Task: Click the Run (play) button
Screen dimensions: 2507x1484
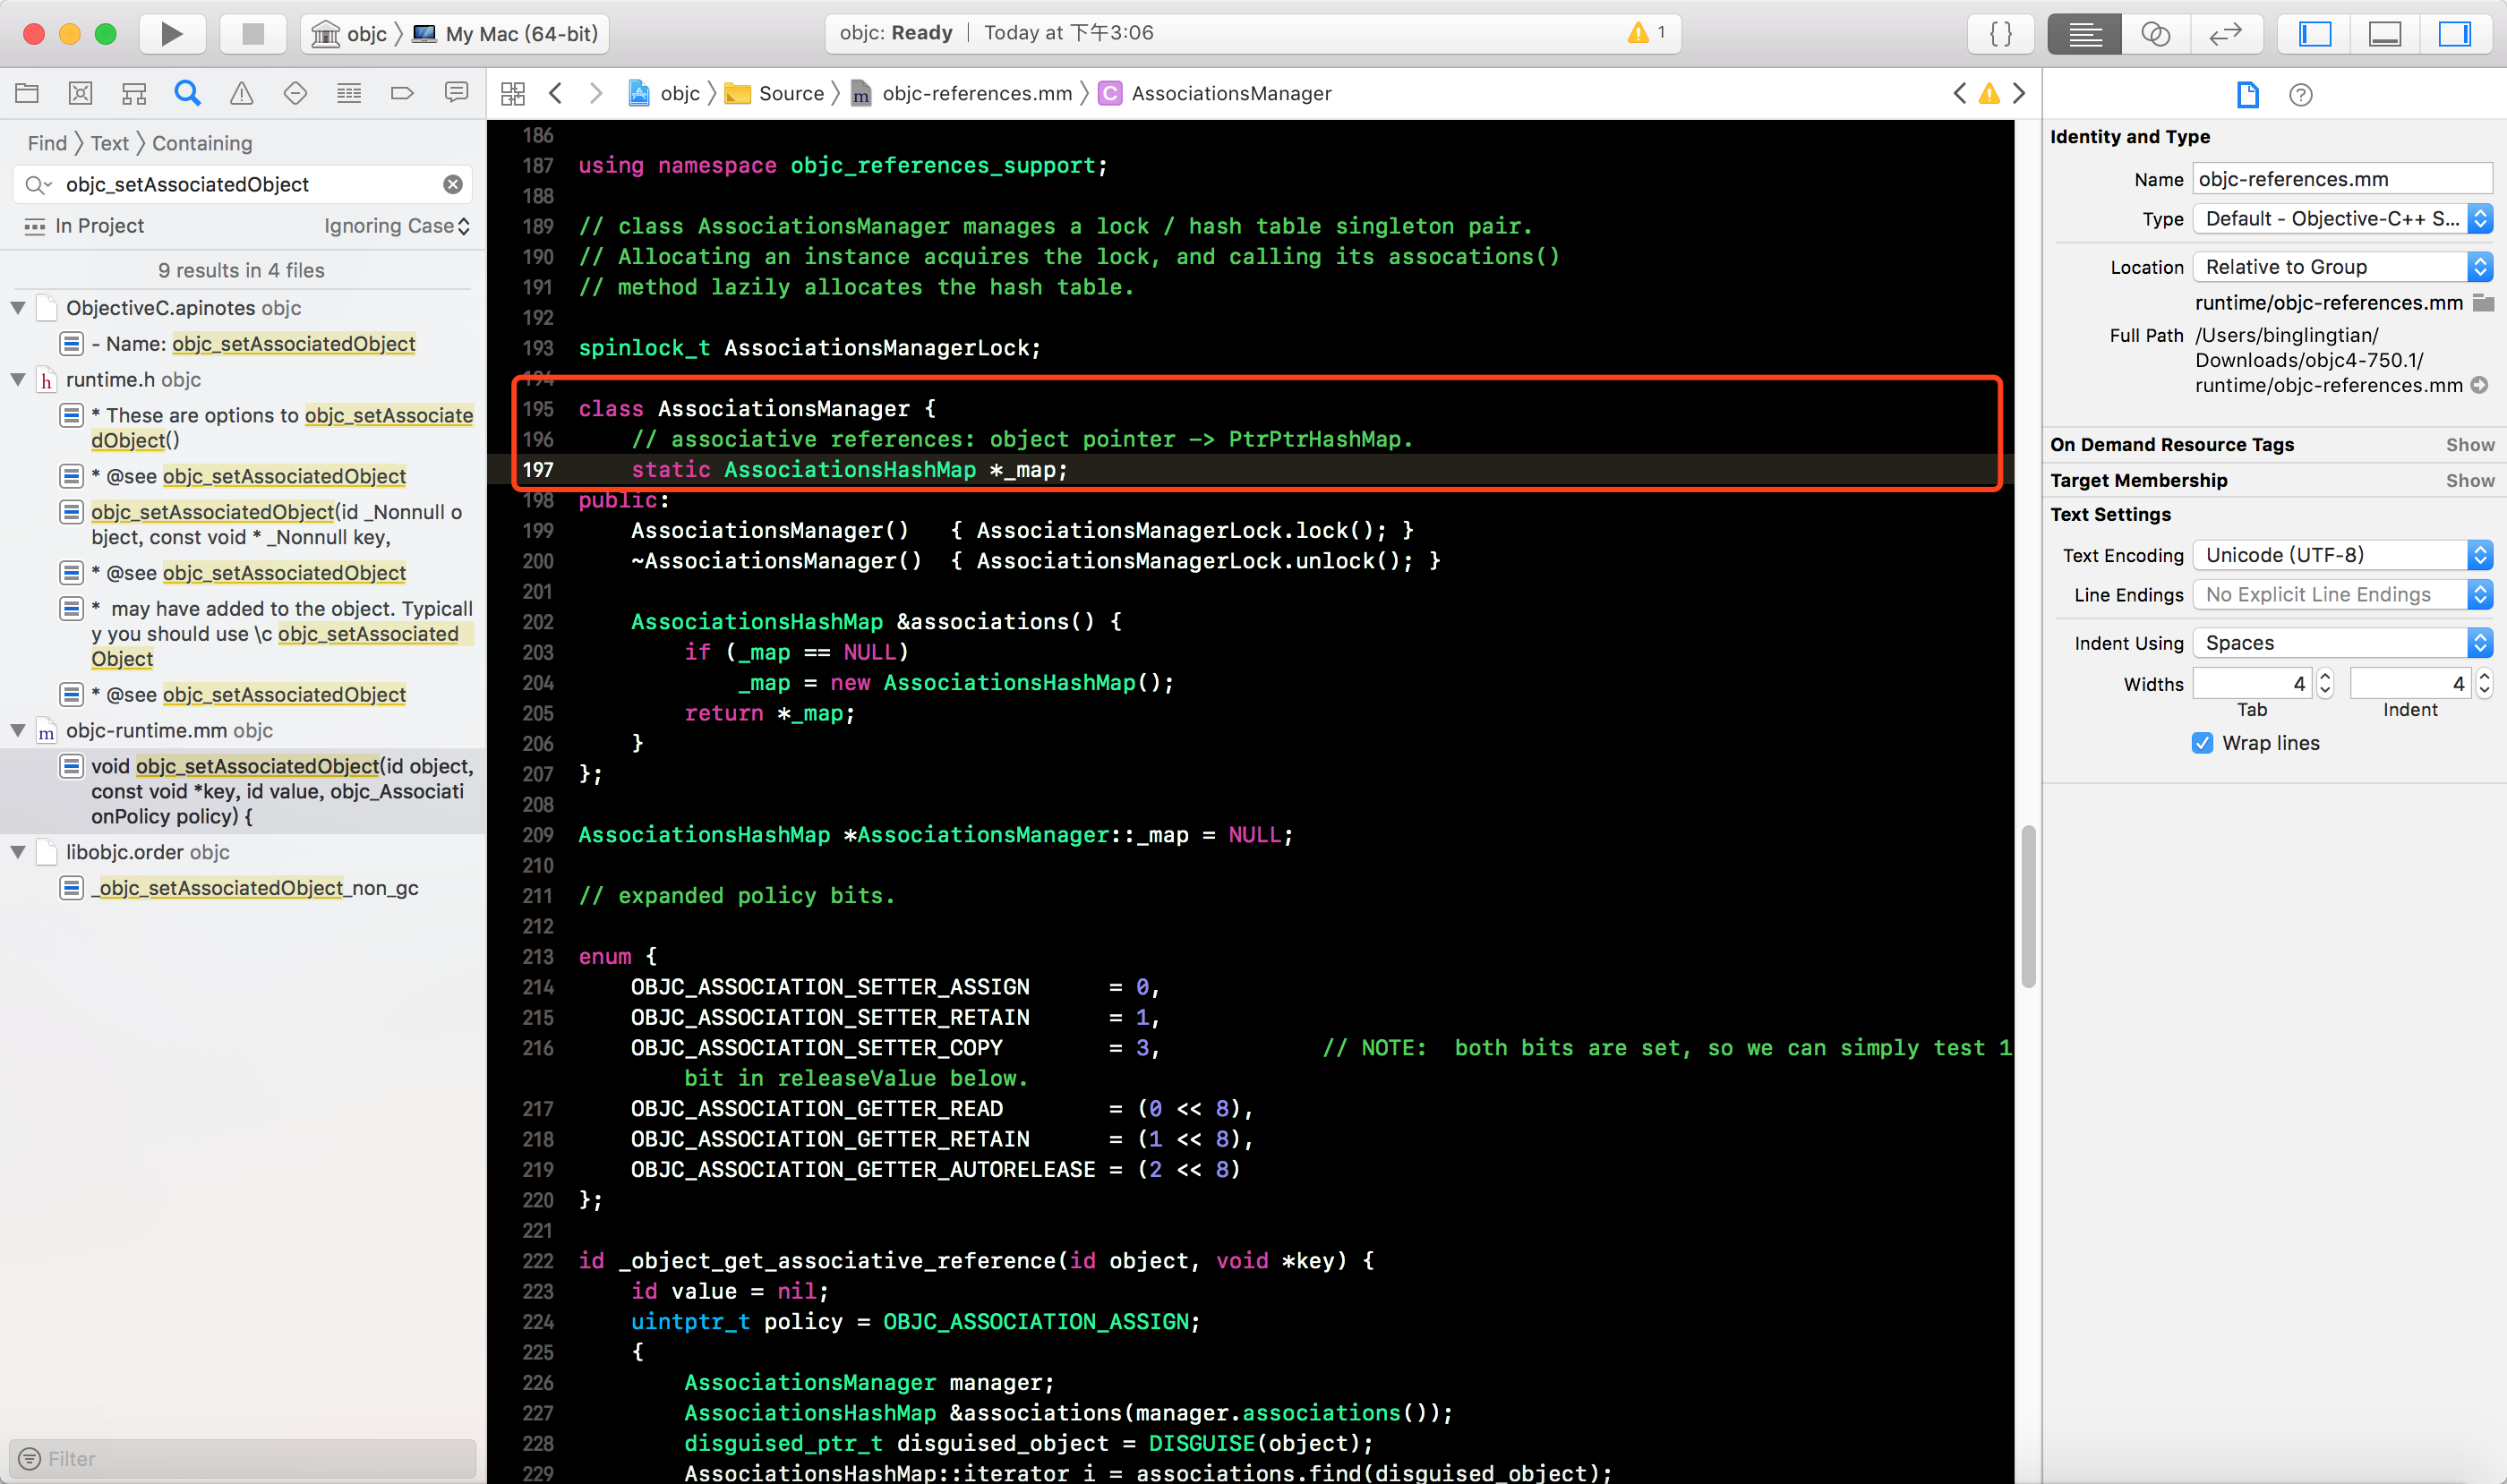Action: tap(171, 33)
